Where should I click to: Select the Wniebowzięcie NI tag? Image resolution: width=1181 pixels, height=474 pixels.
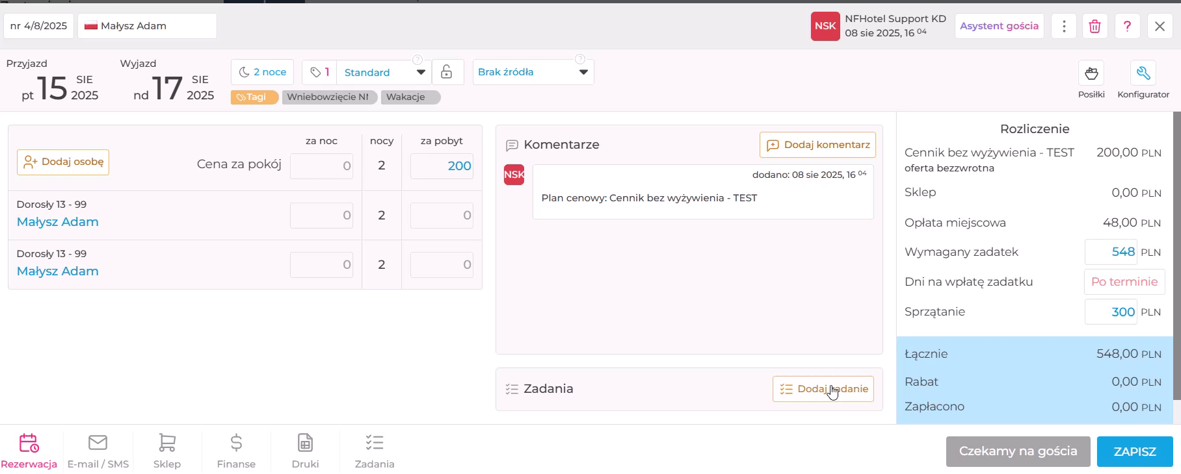pos(330,97)
